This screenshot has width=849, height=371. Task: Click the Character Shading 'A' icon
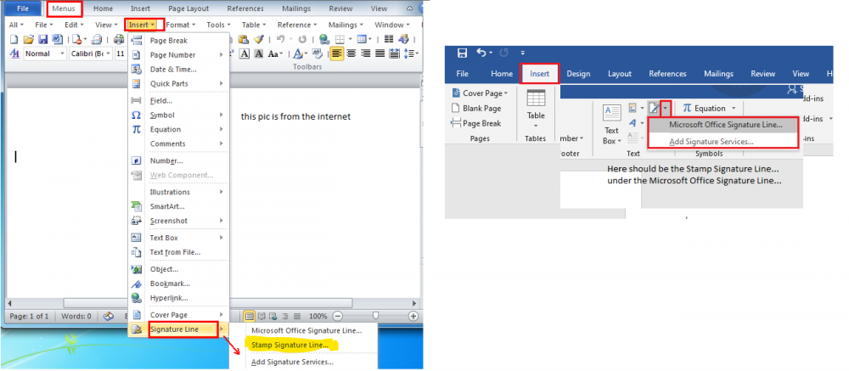coord(258,53)
